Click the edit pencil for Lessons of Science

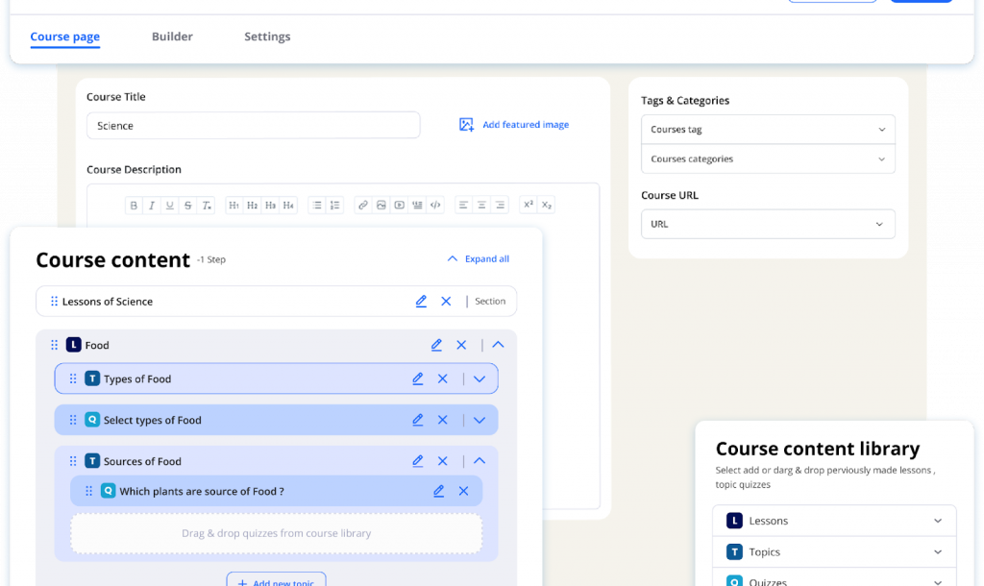tap(421, 301)
